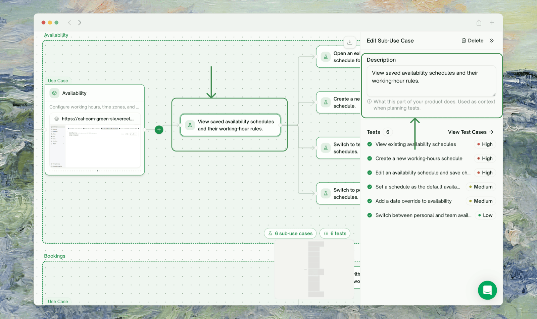Click the flask icon on 'Open an existing schedule' node
Screen dimensions: 537x319
326,57
